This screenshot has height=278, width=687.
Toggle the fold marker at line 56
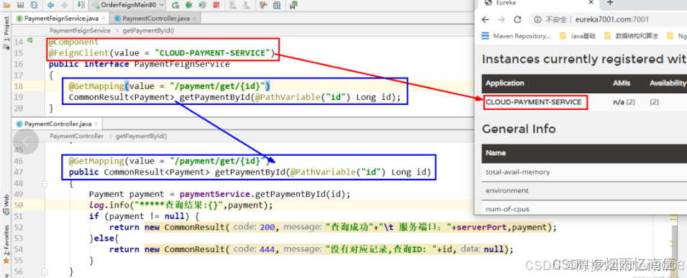click(45, 272)
